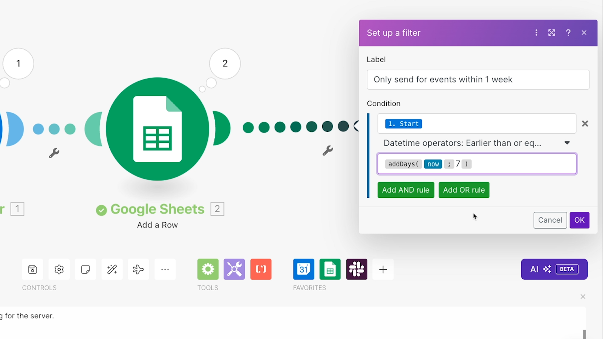Open scenario settings gear in Controls

59,269
